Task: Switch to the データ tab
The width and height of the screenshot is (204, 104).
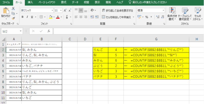Action: 75,3
